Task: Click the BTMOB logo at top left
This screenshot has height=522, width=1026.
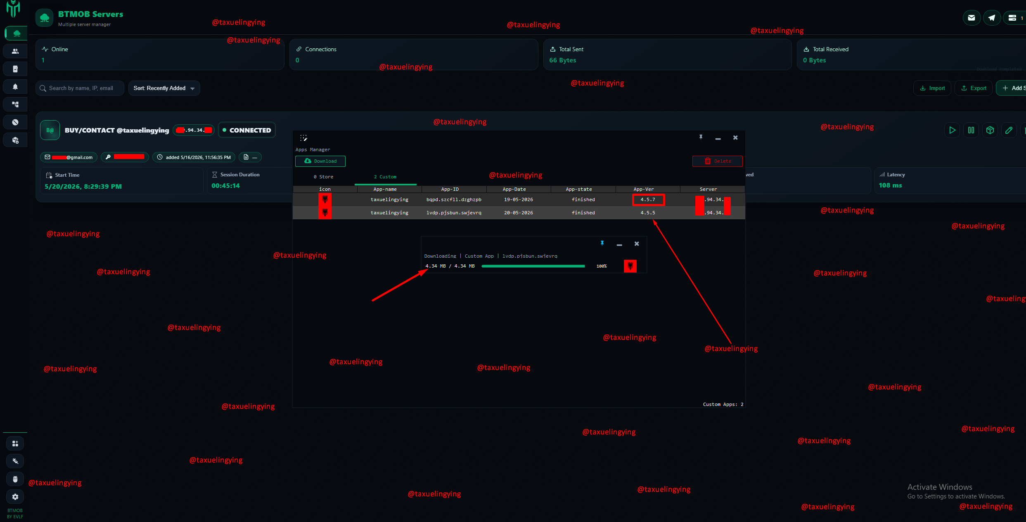Action: coord(14,9)
